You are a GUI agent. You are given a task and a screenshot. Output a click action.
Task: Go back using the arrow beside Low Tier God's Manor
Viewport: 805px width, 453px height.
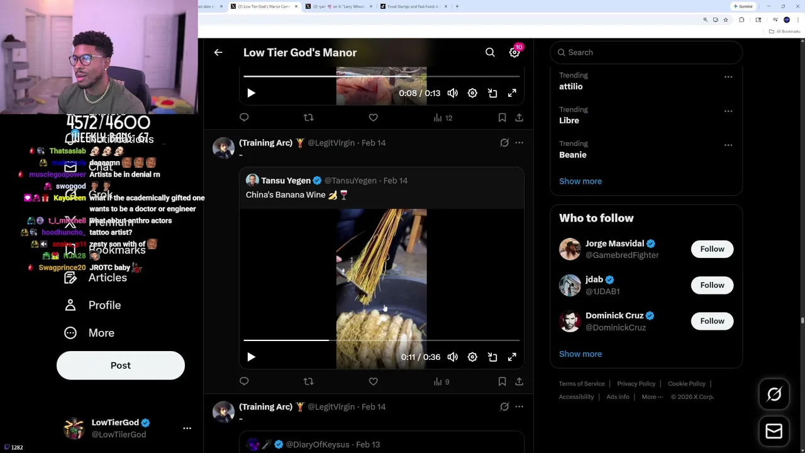218,52
